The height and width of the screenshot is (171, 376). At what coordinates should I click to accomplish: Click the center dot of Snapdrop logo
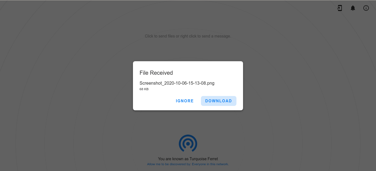188,144
